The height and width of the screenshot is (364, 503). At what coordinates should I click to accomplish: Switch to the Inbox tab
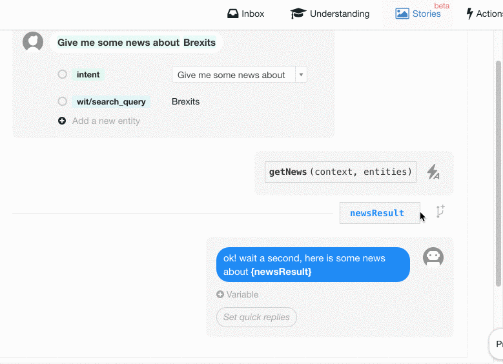(x=246, y=14)
